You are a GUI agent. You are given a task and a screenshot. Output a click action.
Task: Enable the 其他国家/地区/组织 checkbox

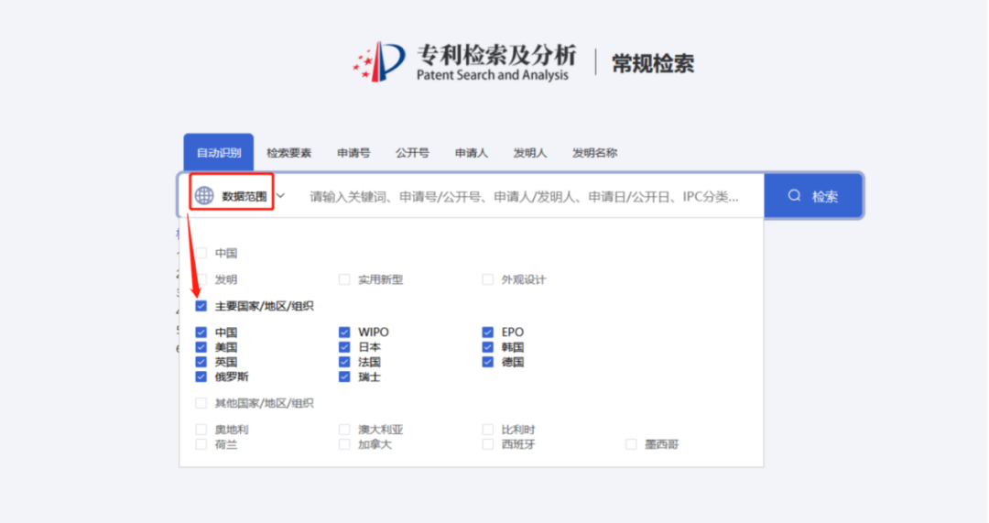(201, 403)
